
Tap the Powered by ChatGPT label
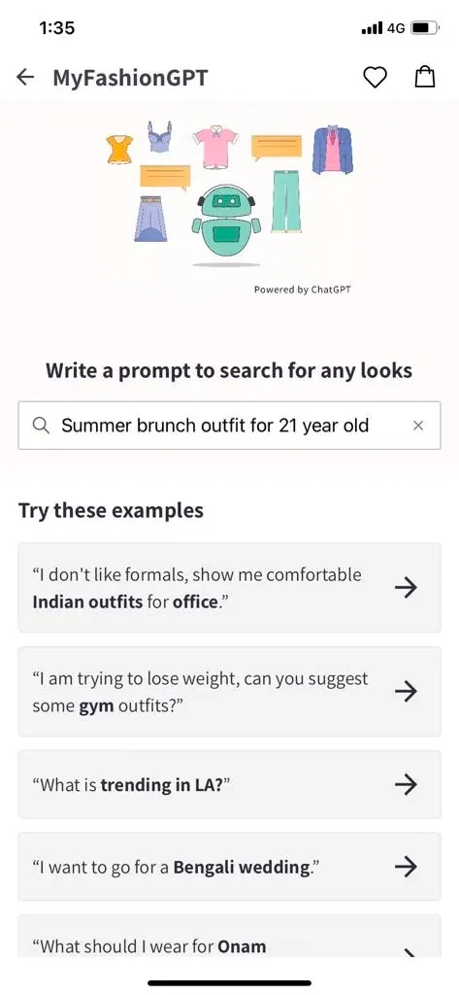303,290
